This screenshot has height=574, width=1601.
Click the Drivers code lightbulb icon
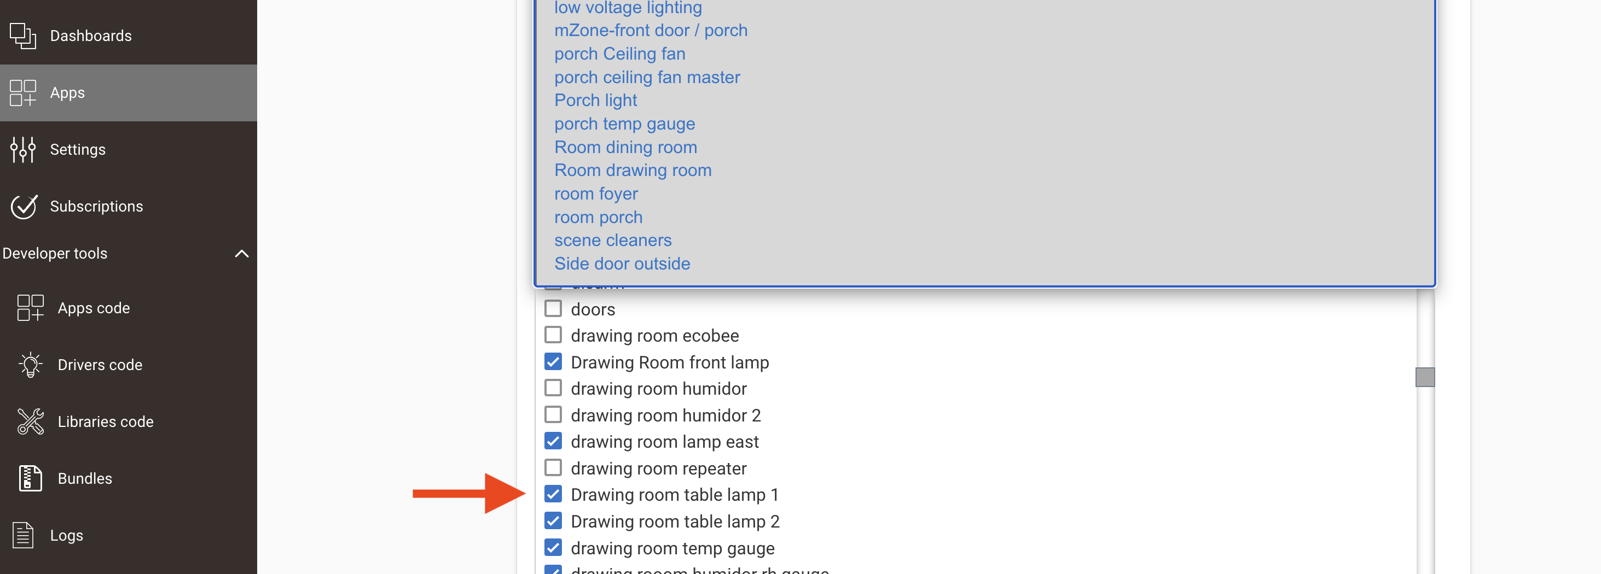pos(31,365)
